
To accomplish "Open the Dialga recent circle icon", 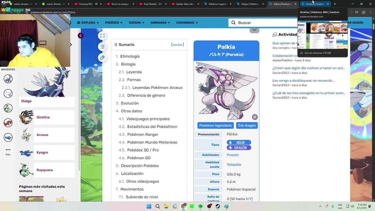I will (x=8, y=79).
